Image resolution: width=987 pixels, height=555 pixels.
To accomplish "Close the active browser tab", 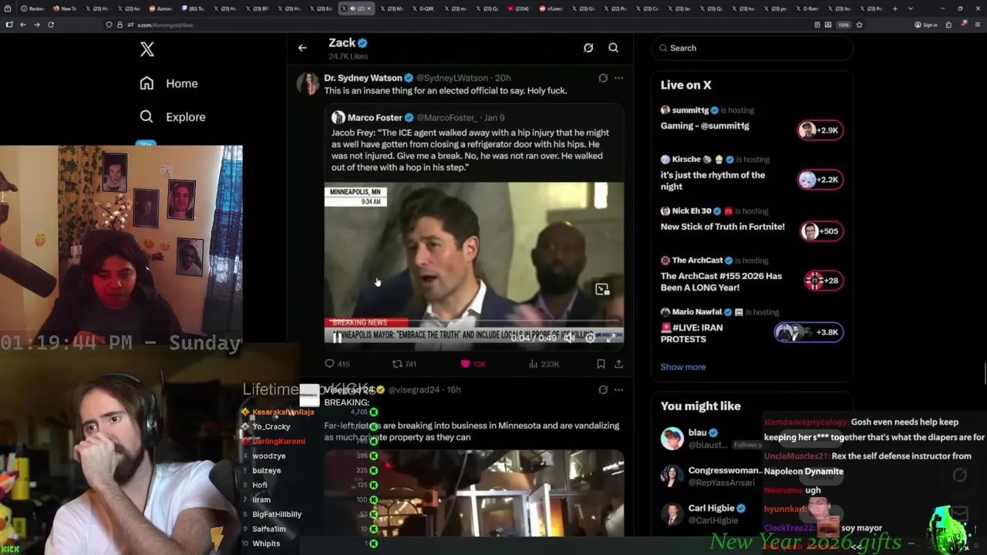I will (369, 8).
